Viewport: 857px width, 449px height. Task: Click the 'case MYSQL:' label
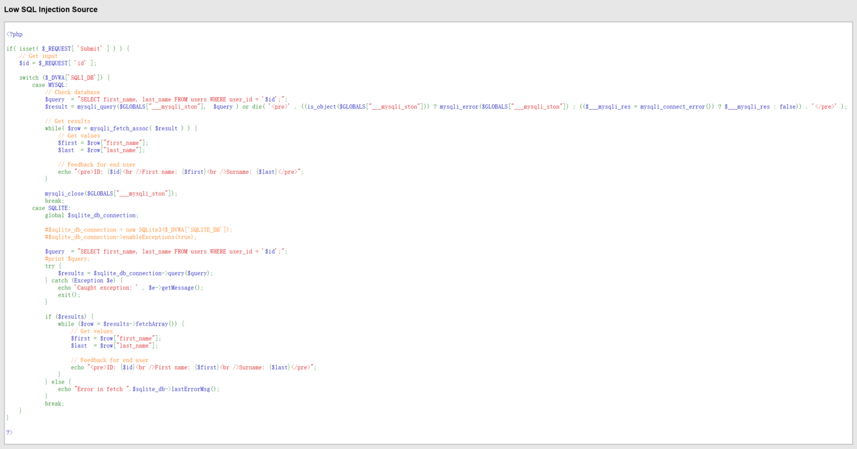(x=50, y=85)
